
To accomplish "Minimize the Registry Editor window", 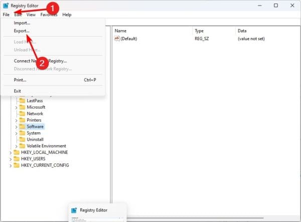I will click(x=259, y=6).
